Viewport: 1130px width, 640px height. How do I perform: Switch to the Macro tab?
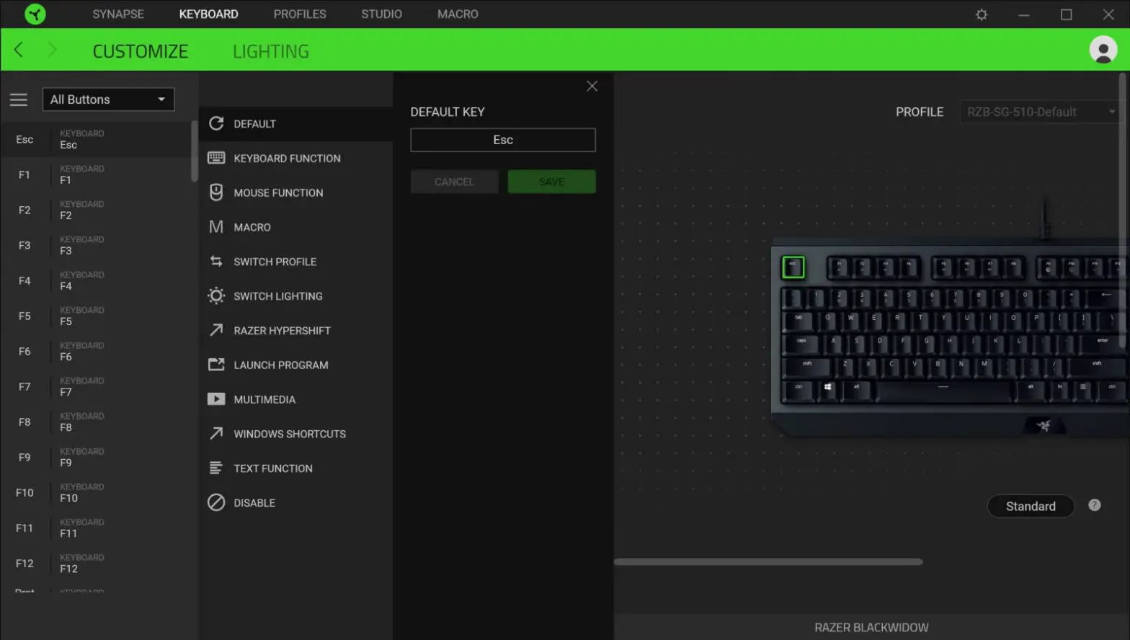[x=458, y=14]
